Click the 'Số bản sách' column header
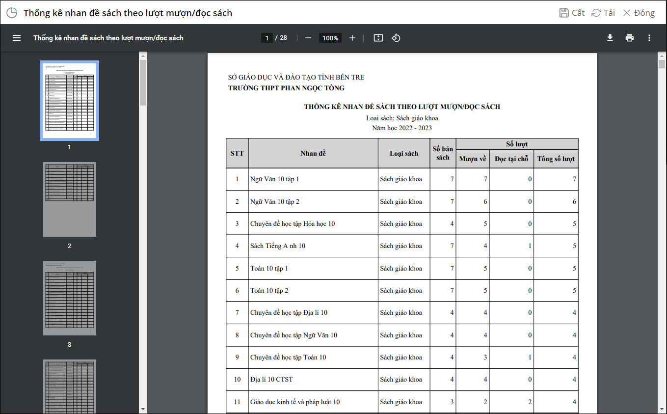Screen dimensions: 667x414 coord(443,153)
